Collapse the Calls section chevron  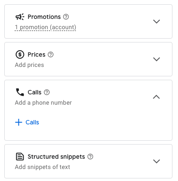click(x=157, y=97)
